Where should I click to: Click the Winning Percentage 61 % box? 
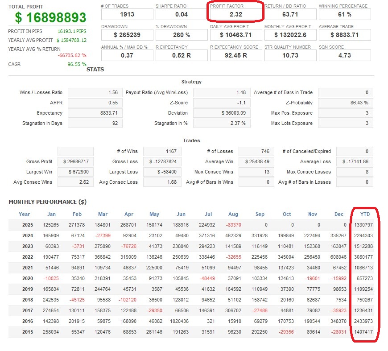pos(345,14)
